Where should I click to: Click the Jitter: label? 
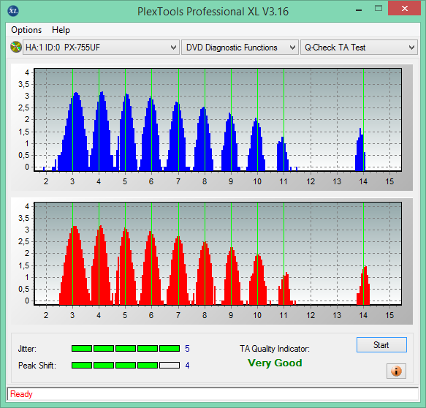click(x=27, y=349)
